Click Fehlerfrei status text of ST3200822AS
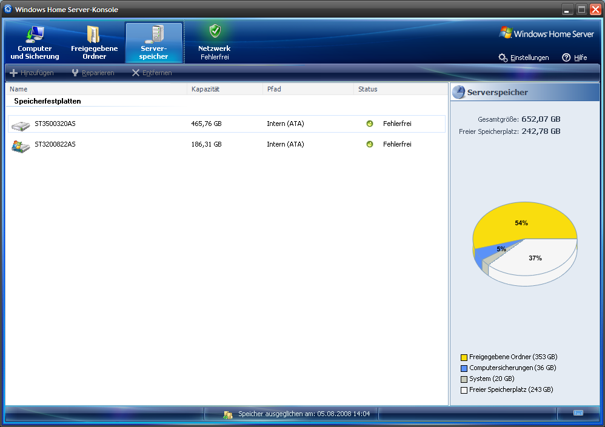 (397, 144)
